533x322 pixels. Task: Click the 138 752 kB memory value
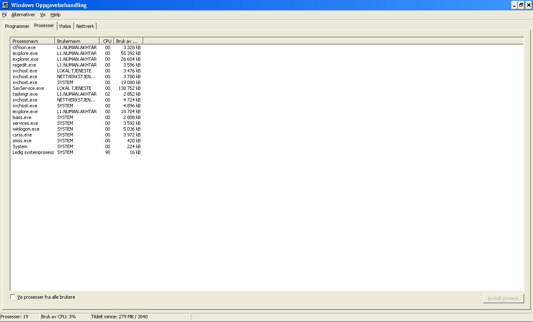130,88
